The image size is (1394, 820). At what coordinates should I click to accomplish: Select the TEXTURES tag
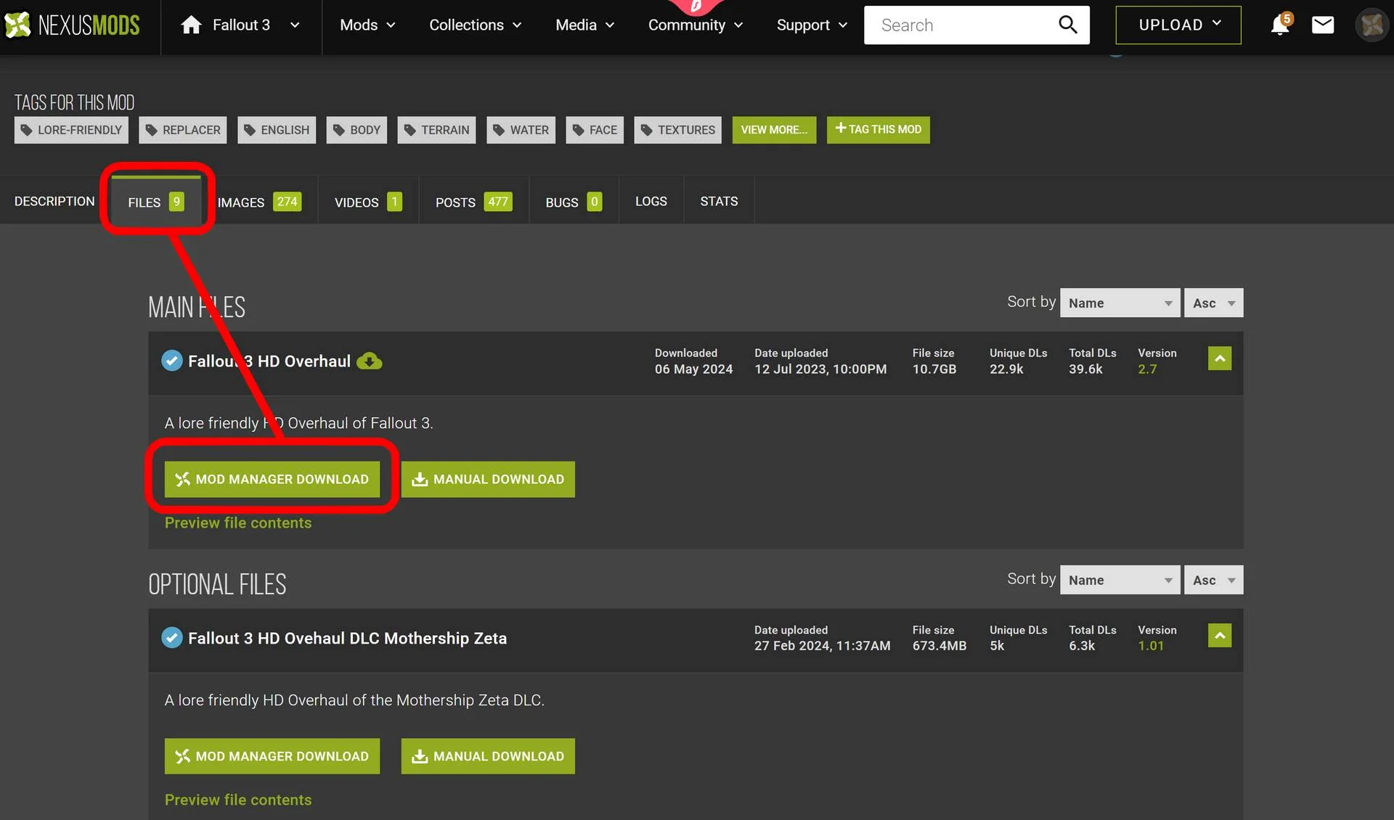(678, 130)
